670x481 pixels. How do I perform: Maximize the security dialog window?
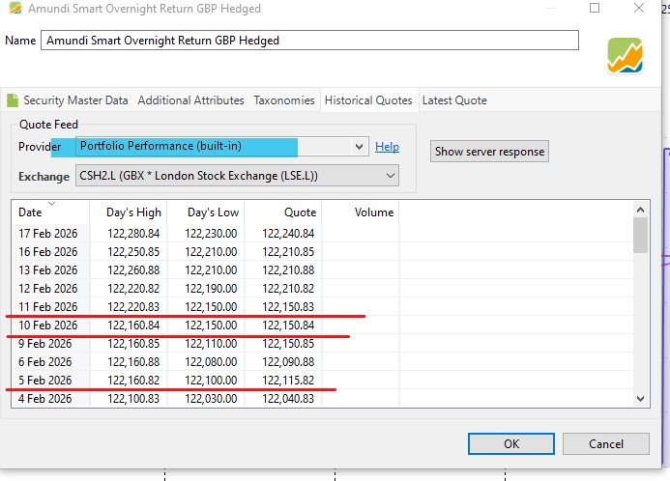[x=595, y=9]
